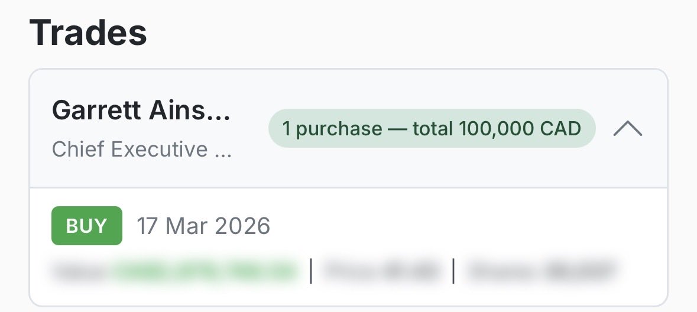
Task: Click the "100,000 CAD" amount in badge
Action: coord(520,128)
